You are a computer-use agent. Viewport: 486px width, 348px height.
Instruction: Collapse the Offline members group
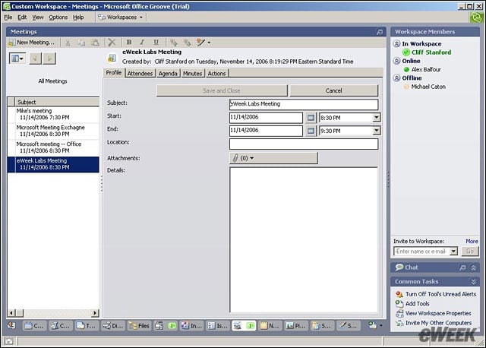pyautogui.click(x=396, y=78)
